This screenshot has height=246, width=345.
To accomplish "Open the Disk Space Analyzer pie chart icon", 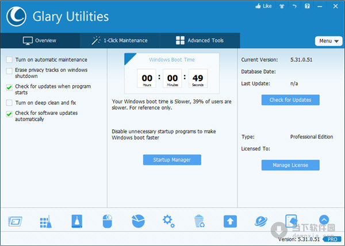I will click(x=138, y=221).
